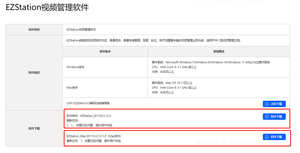Select the page title EZStation视频管理软件
Screen dimensions: 300x153
[x=47, y=8]
